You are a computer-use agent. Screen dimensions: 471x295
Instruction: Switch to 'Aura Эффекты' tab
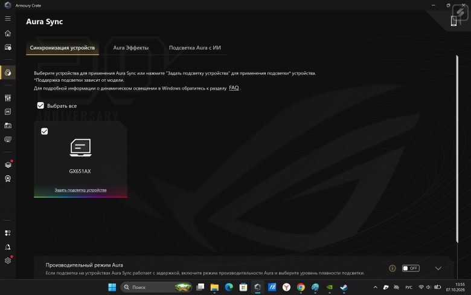[130, 48]
